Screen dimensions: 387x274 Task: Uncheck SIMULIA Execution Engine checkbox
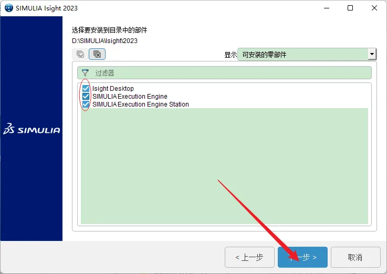click(x=86, y=96)
